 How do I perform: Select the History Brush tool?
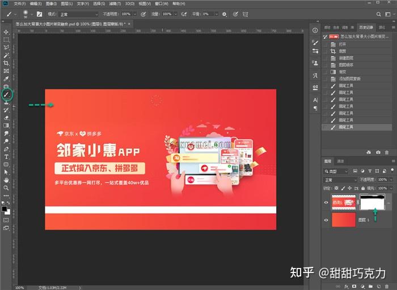(x=6, y=110)
